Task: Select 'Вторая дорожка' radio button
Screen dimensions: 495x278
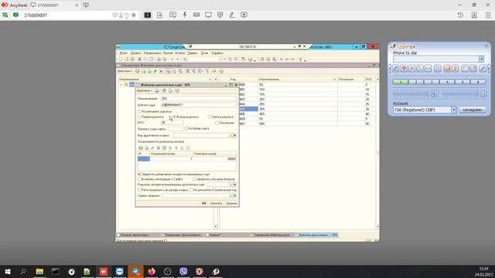Action: pyautogui.click(x=174, y=117)
